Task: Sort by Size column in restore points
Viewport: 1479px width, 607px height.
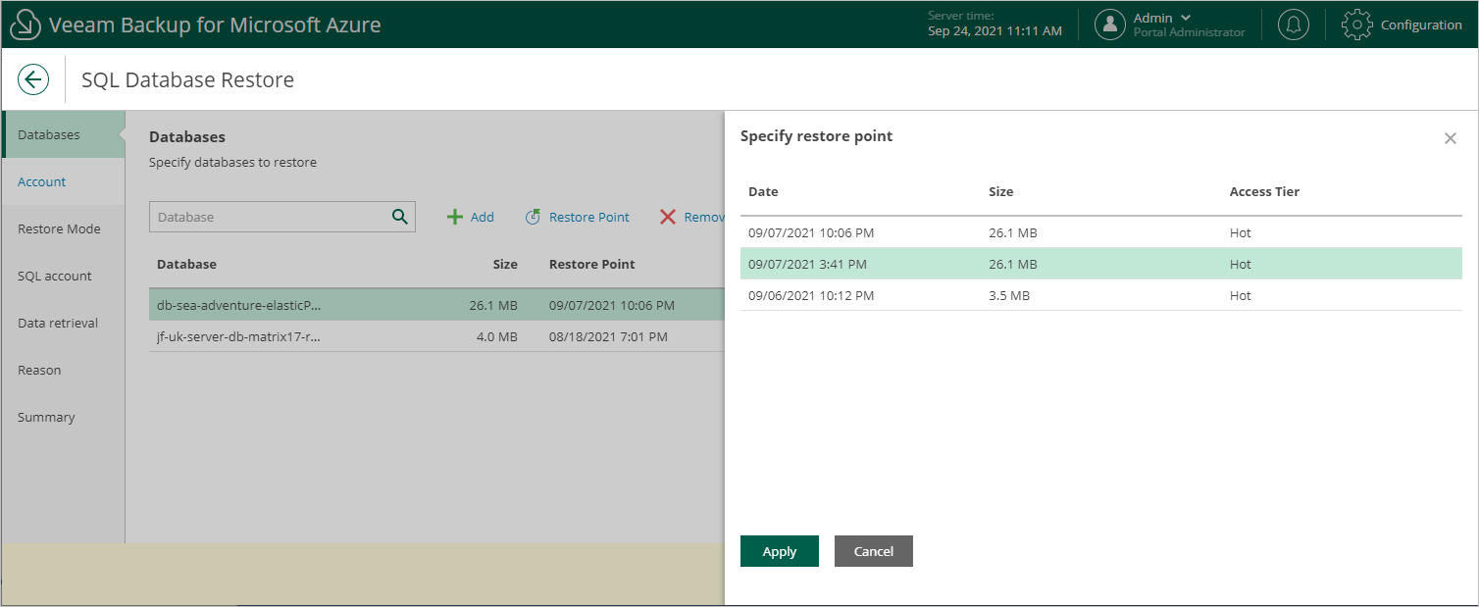Action: coord(1000,191)
